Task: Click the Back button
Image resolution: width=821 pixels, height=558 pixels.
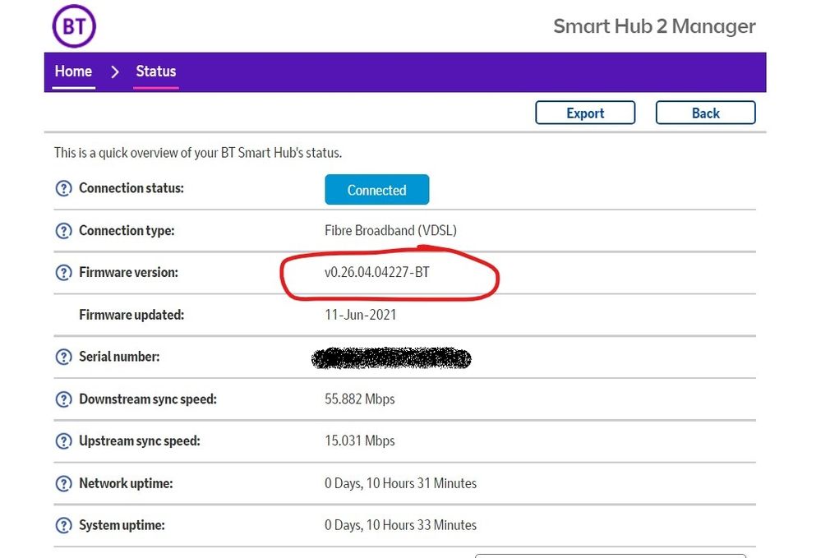Action: click(x=705, y=113)
